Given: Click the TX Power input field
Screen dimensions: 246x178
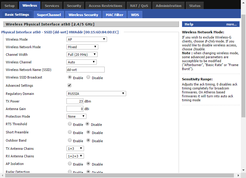Looking at the screenshot, I should 75,101.
